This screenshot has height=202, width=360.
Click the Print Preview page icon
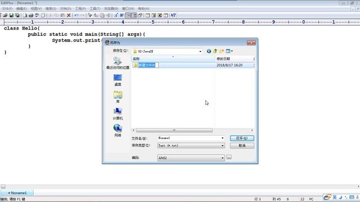(25, 15)
